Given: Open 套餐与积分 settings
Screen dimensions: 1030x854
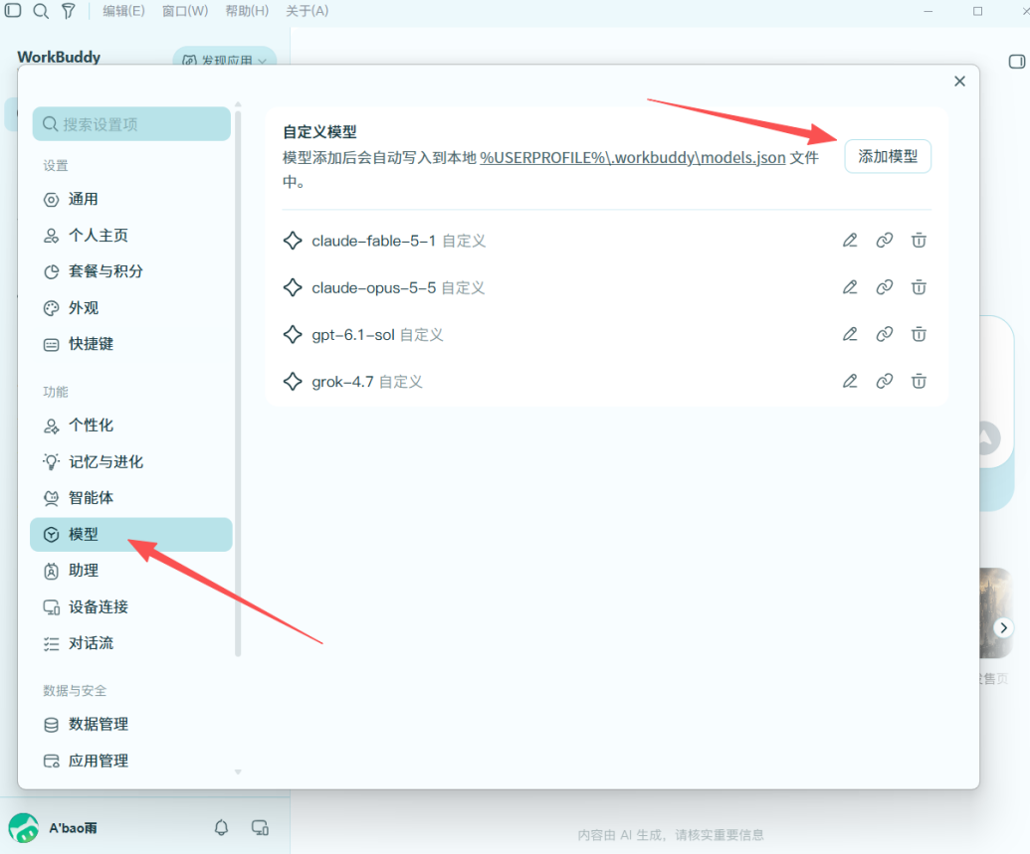Looking at the screenshot, I should click(131, 271).
